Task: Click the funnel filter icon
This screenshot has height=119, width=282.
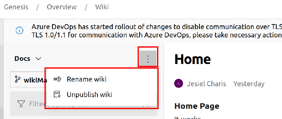Action: pyautogui.click(x=21, y=104)
